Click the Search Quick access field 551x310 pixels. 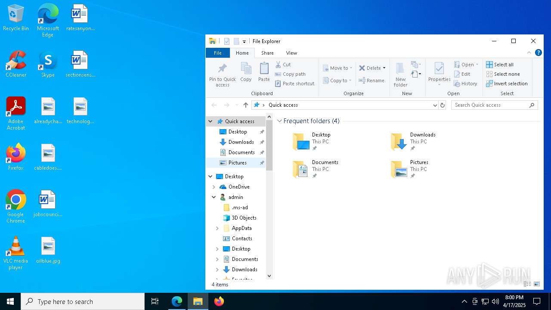[x=494, y=105]
